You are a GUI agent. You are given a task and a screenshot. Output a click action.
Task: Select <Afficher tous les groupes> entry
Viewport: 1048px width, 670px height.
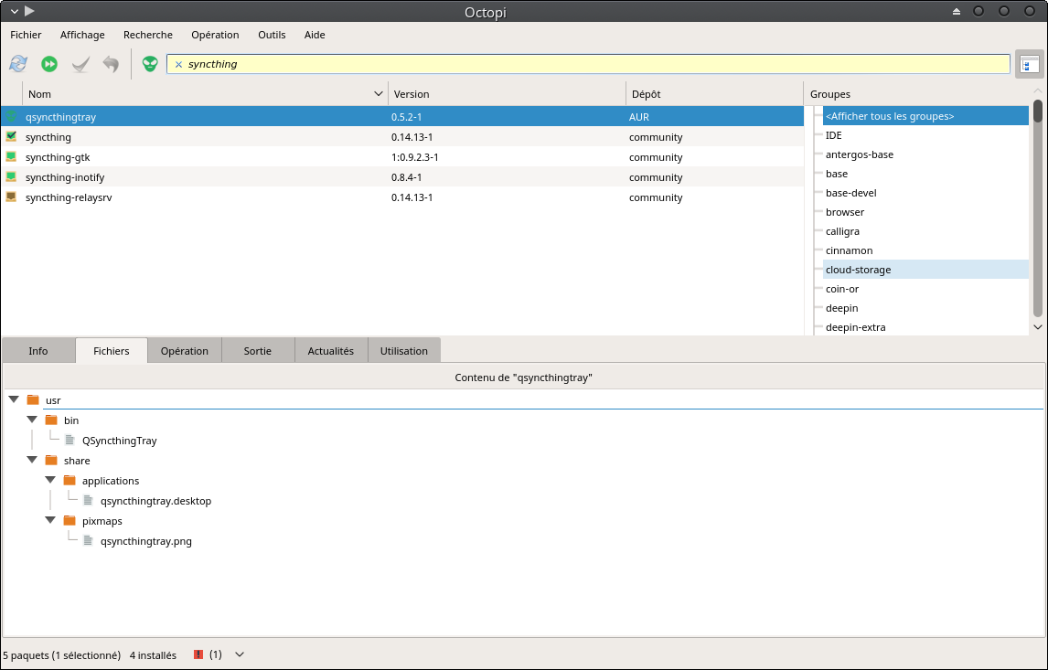coord(925,116)
